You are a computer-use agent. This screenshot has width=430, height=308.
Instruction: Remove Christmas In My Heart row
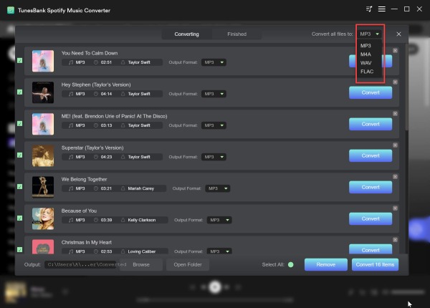coord(395,240)
